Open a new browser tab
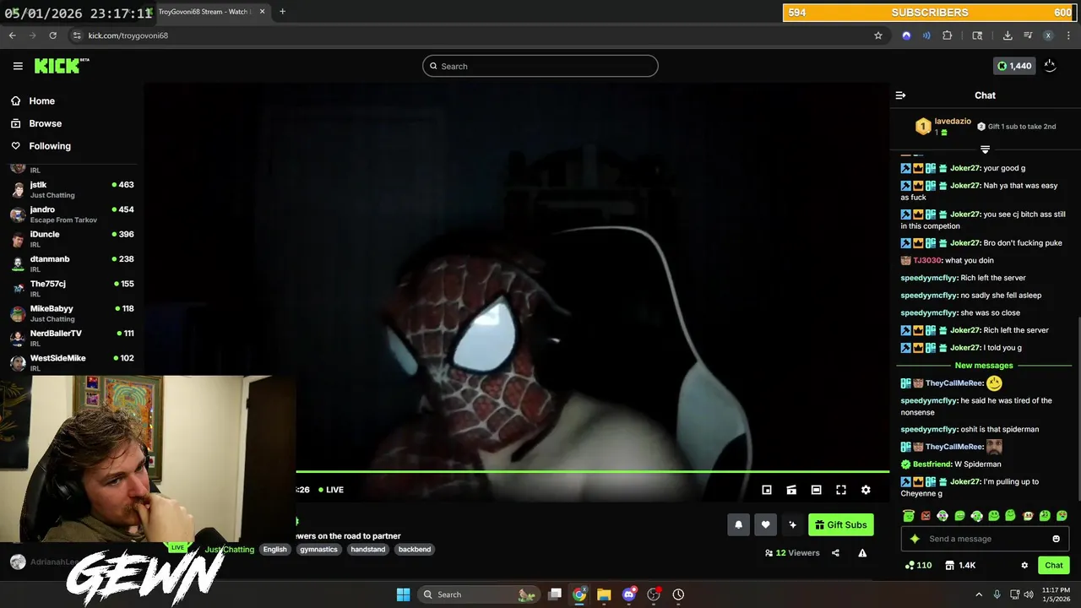The width and height of the screenshot is (1081, 608). [x=282, y=12]
